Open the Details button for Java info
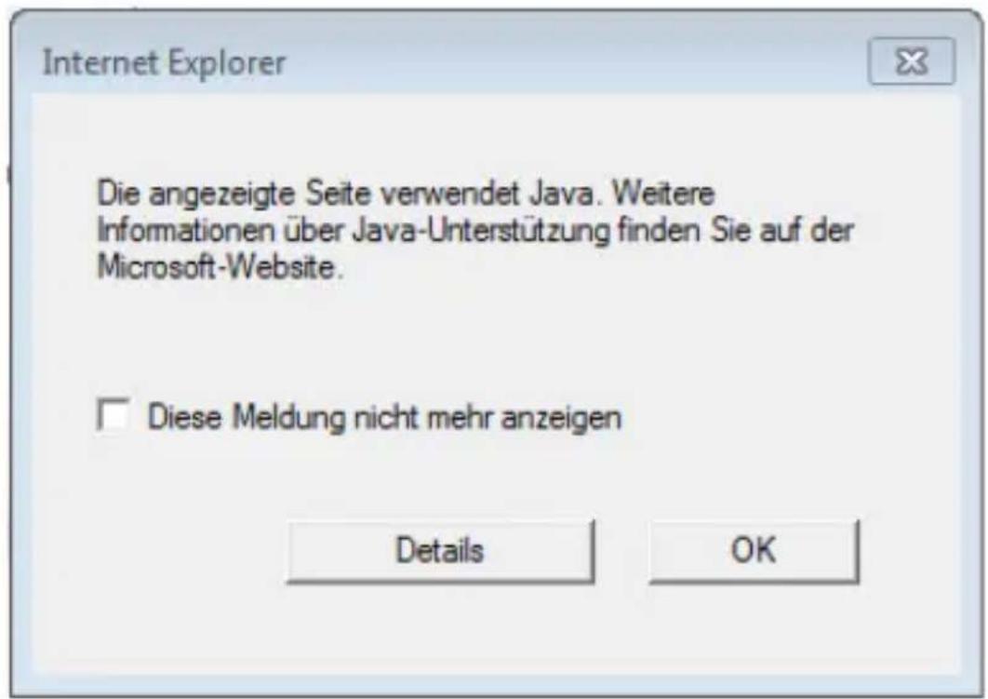The height and width of the screenshot is (699, 988). (x=440, y=551)
